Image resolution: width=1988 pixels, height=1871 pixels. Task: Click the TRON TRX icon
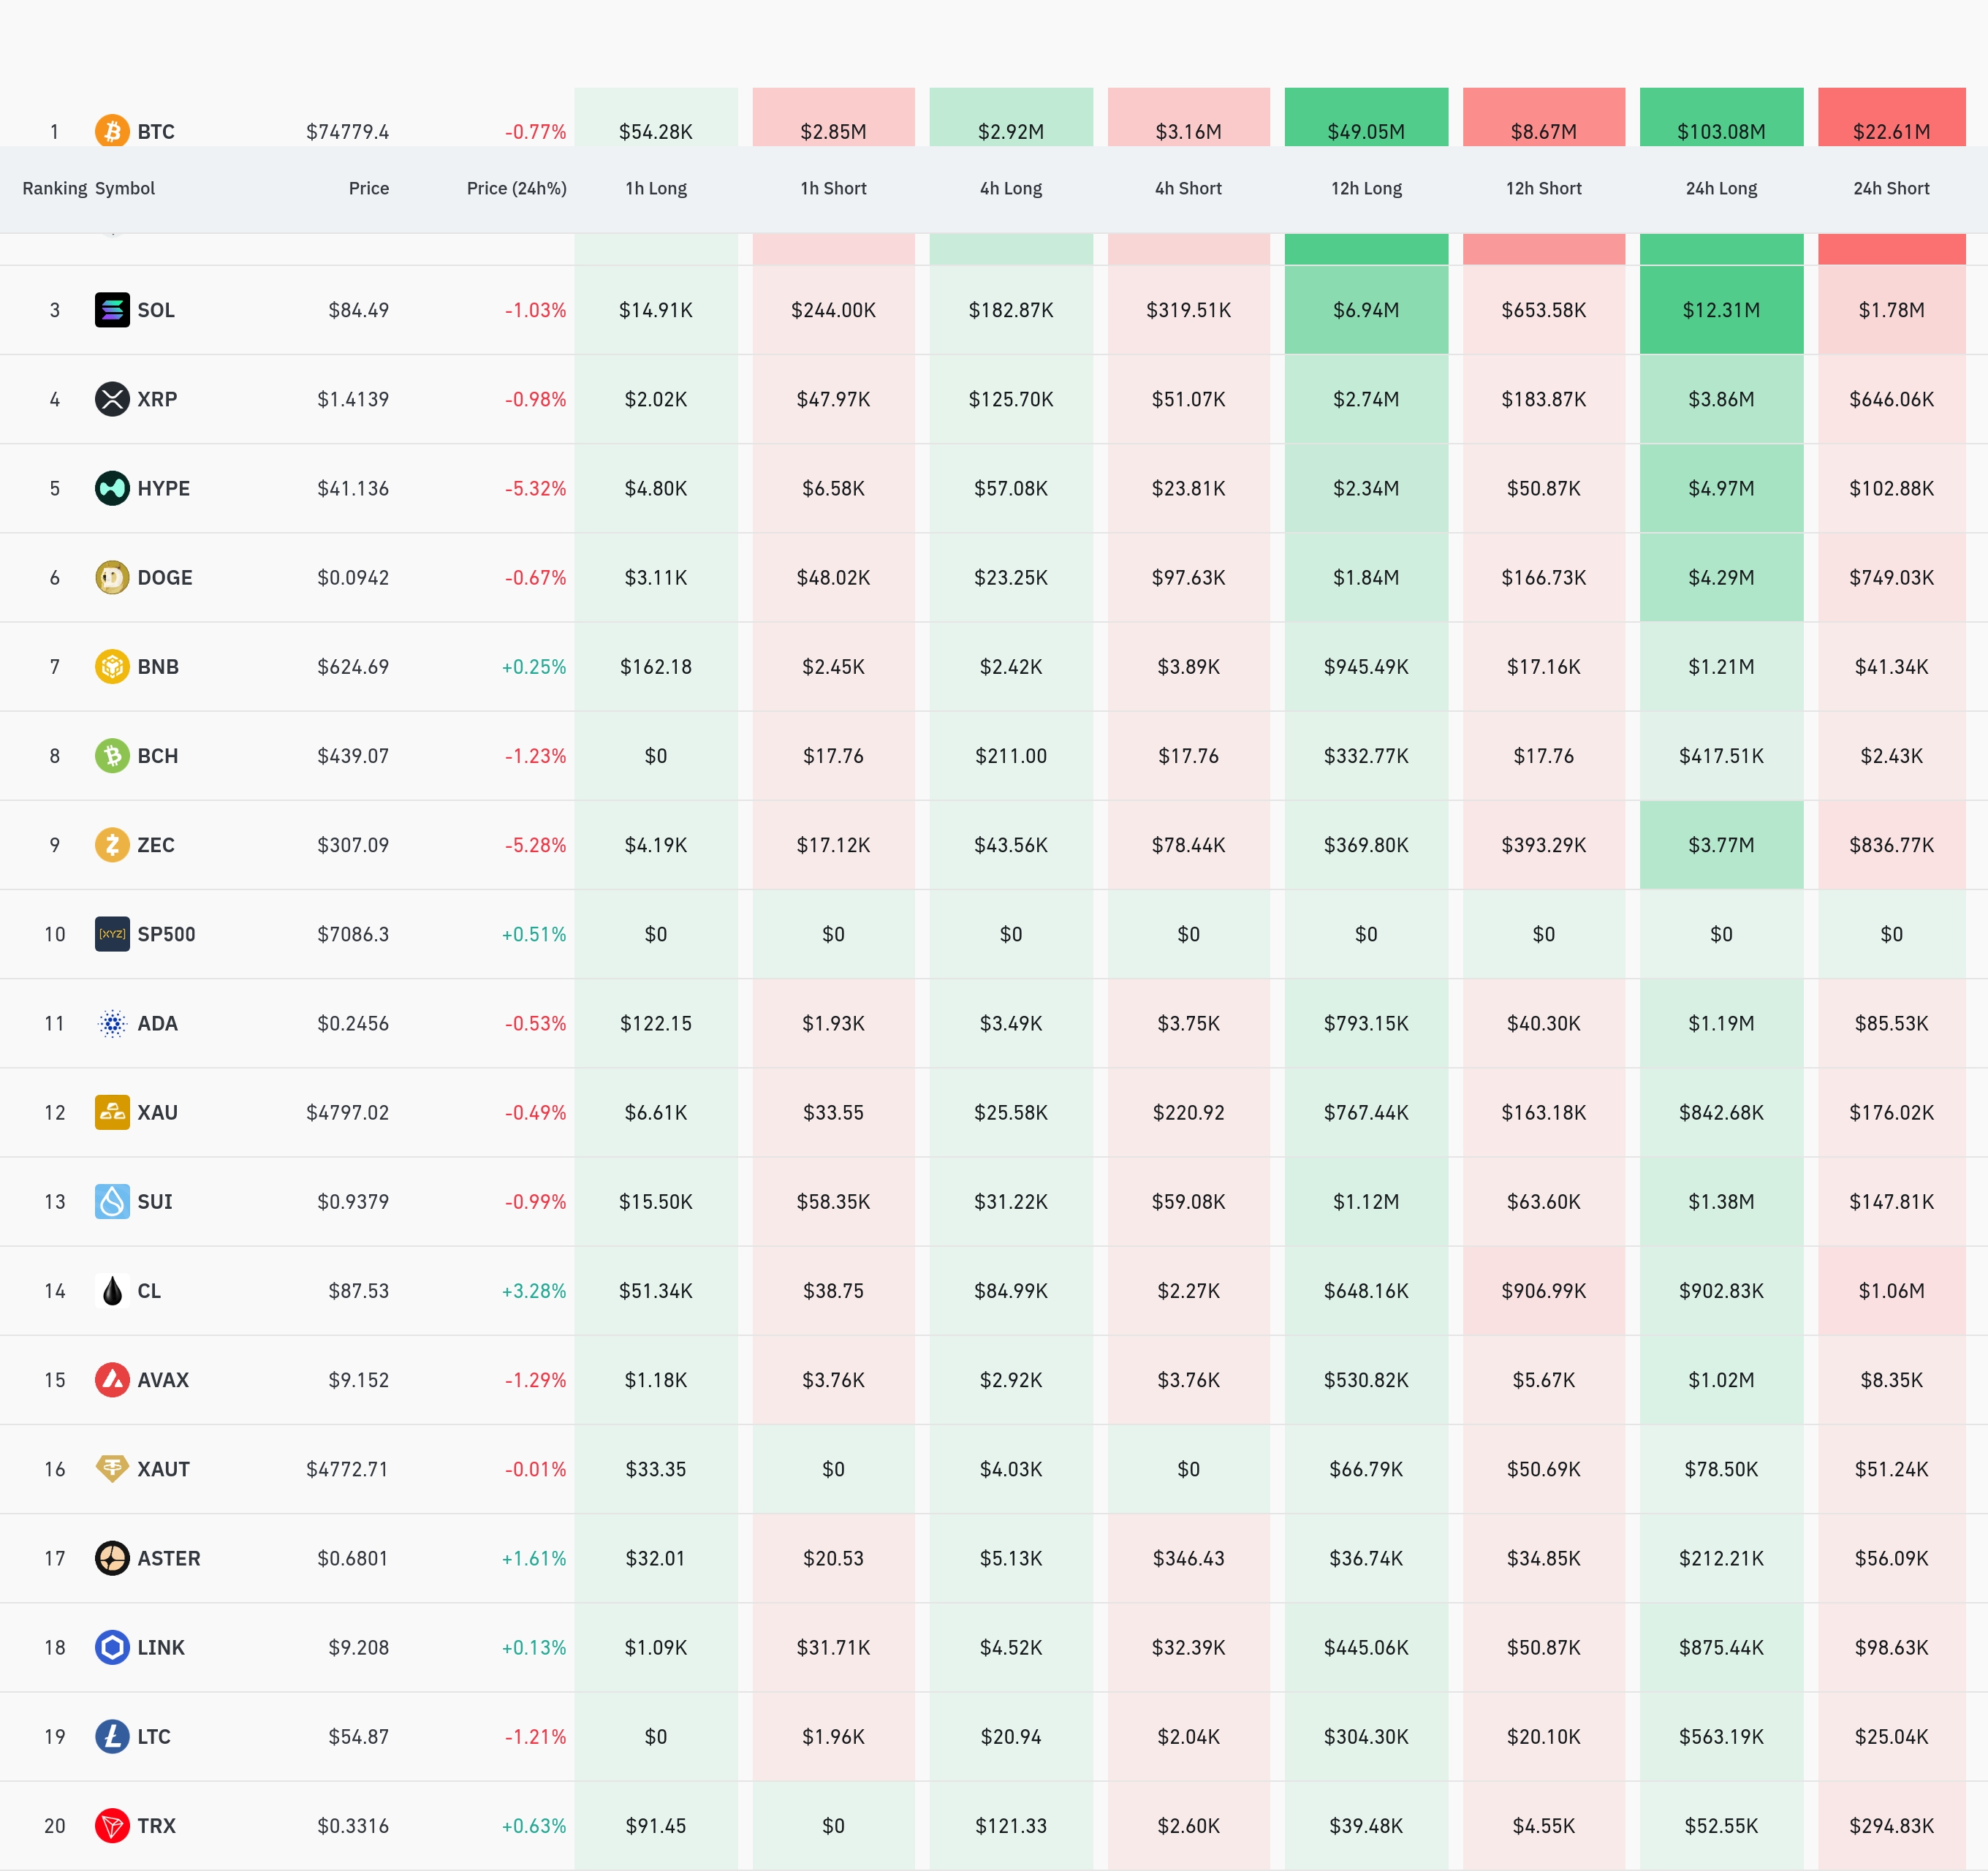tap(112, 1825)
